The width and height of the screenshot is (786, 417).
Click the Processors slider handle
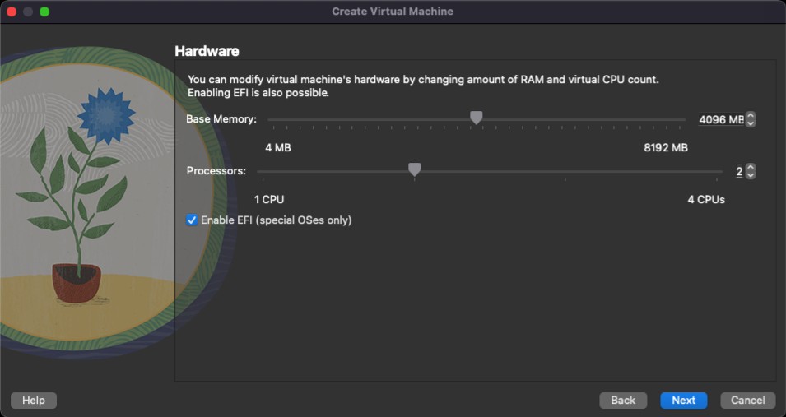click(415, 170)
